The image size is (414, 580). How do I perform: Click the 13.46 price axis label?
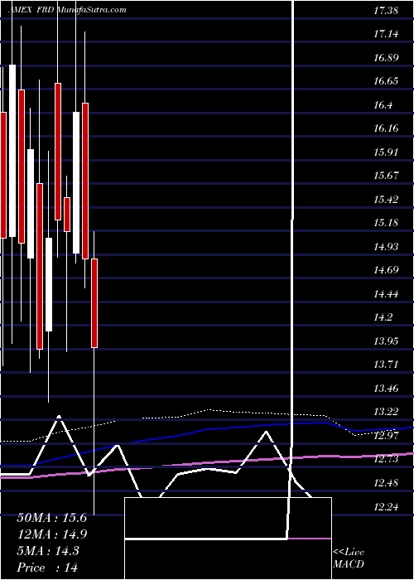[x=386, y=389]
